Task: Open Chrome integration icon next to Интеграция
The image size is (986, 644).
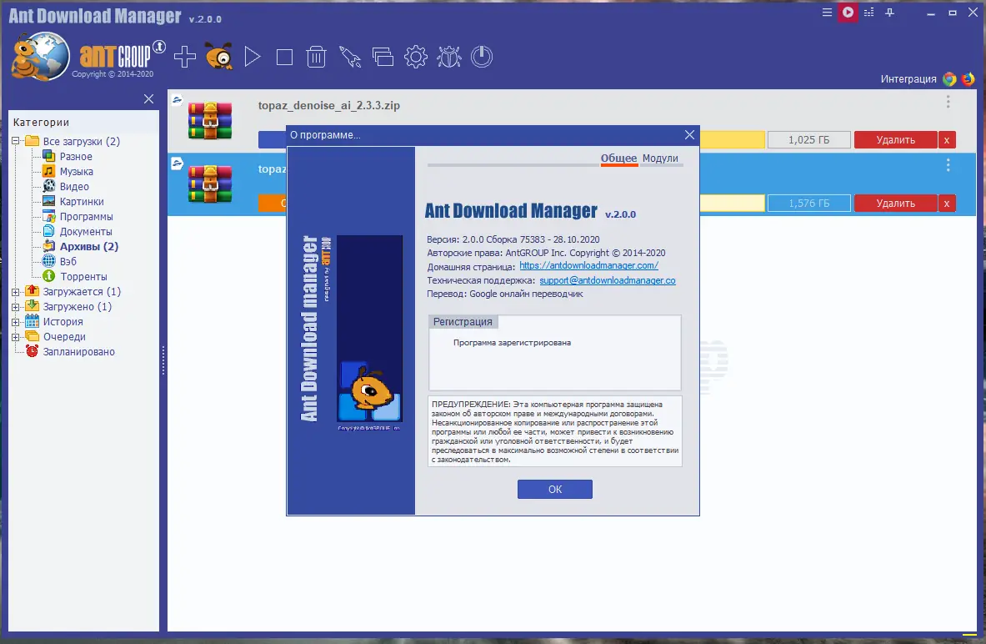Action: (x=948, y=77)
